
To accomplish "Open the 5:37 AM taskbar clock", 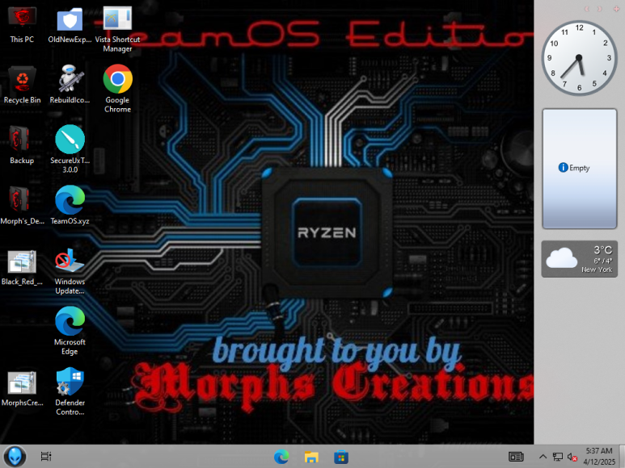I will tap(599, 457).
